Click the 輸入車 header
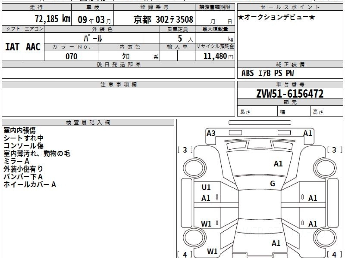This screenshot has height=258, width=345. point(177,47)
